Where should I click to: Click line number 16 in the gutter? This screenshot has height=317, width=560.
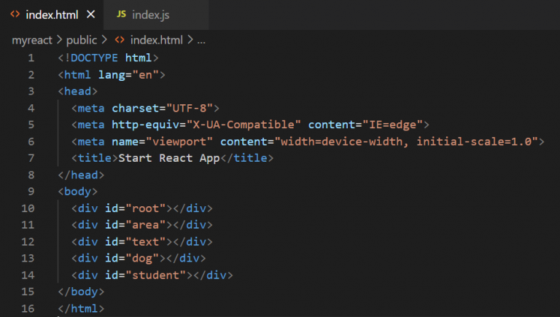[28, 309]
